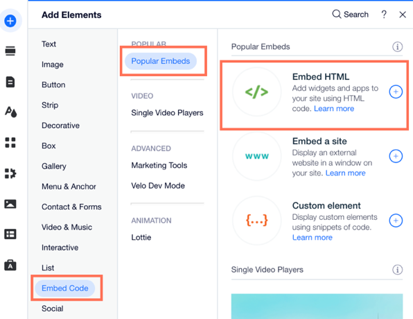Open Learn more link under Embed HTML
This screenshot has width=413, height=319.
tap(334, 109)
